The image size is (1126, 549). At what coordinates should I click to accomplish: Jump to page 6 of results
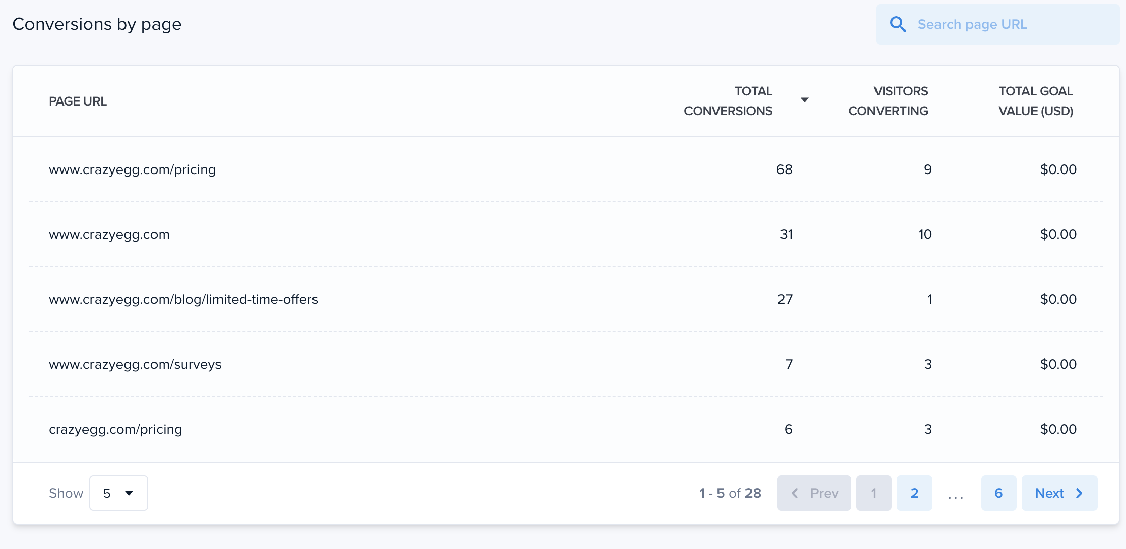pos(998,493)
